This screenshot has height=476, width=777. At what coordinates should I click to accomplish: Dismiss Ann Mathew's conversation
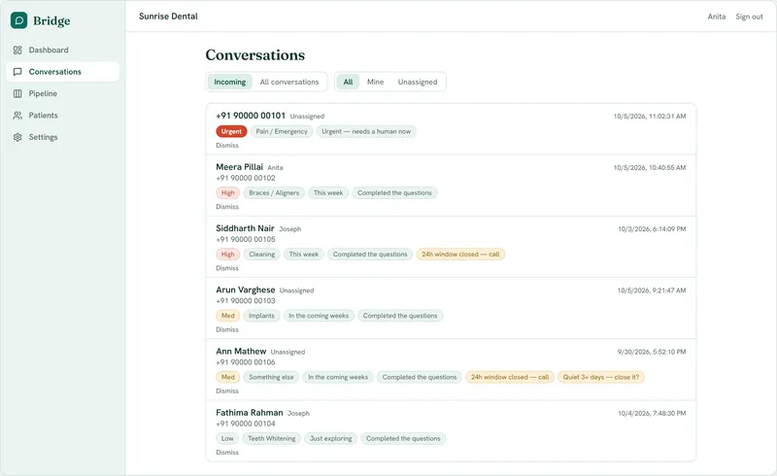tap(227, 391)
